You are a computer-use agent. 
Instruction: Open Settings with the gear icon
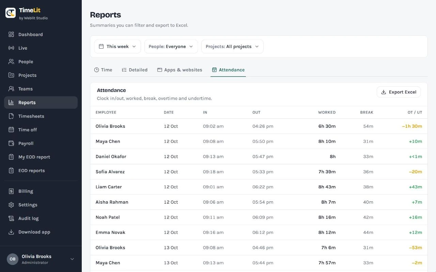(x=11, y=205)
